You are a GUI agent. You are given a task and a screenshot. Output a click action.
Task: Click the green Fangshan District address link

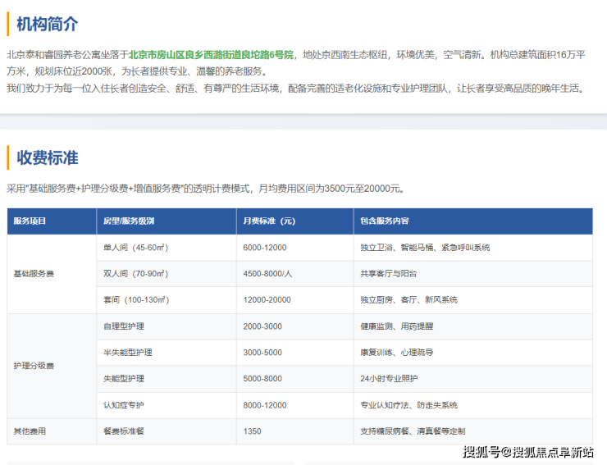pyautogui.click(x=211, y=55)
